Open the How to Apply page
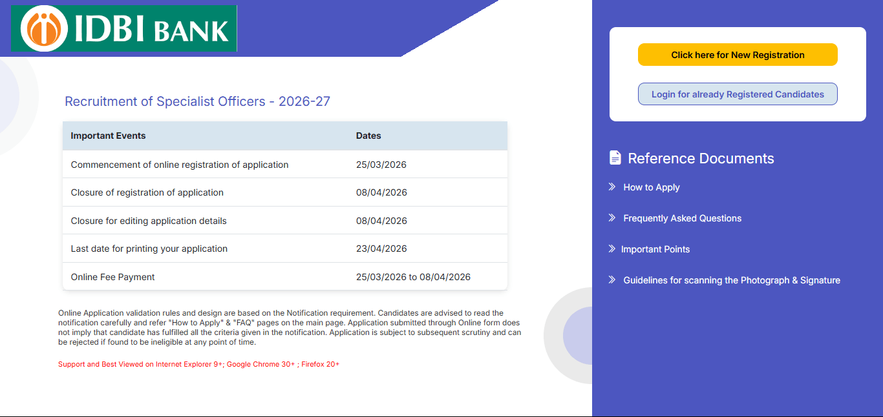Viewport: 883px width, 417px height. point(651,187)
